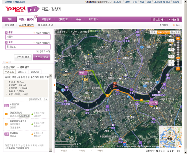Open the 전화번호 main tab
187x154 pixels.
[63, 19]
